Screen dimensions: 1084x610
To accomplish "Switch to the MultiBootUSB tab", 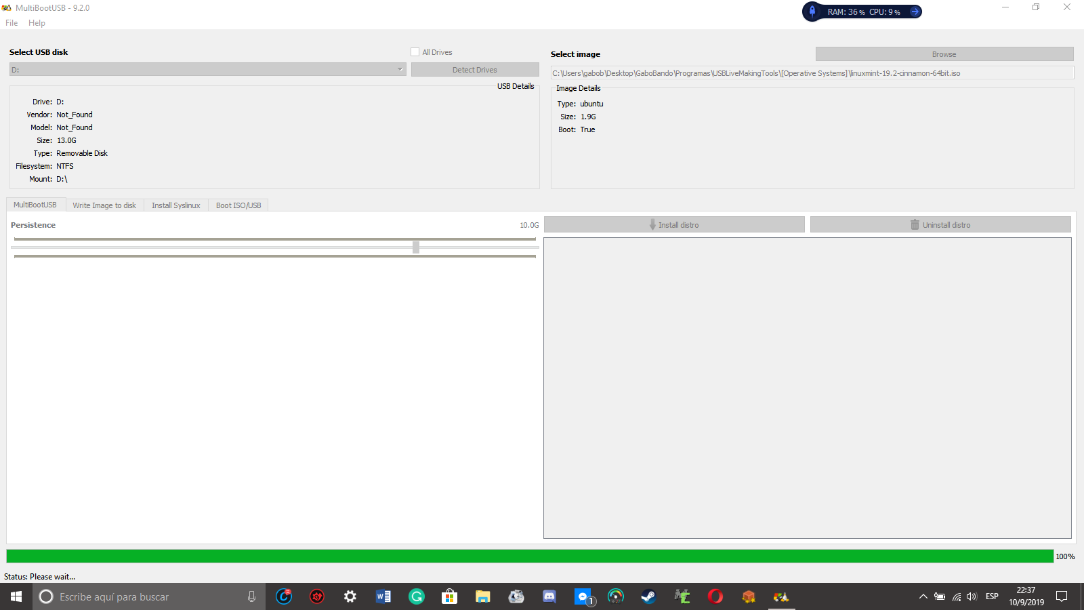I will coord(35,205).
